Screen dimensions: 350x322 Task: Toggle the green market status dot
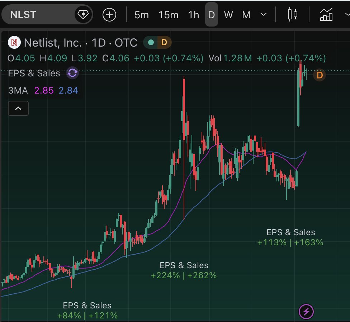(151, 42)
